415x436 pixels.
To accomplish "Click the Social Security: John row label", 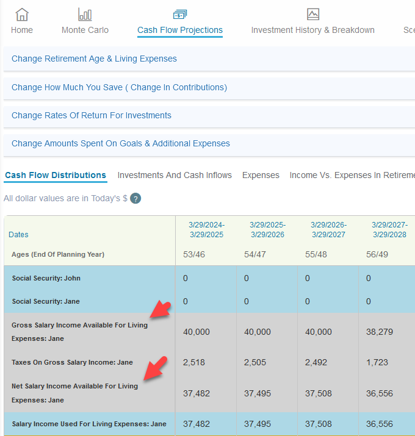I will click(x=46, y=278).
